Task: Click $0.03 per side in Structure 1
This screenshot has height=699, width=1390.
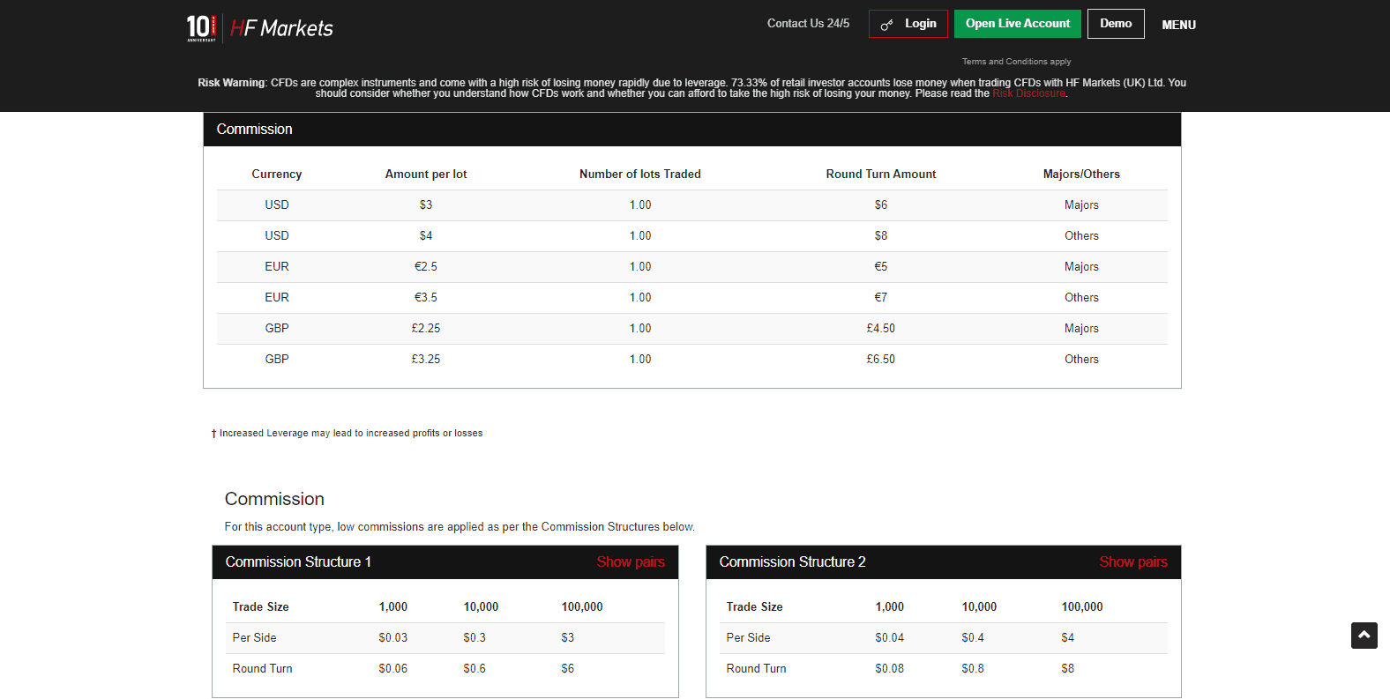Action: click(393, 638)
